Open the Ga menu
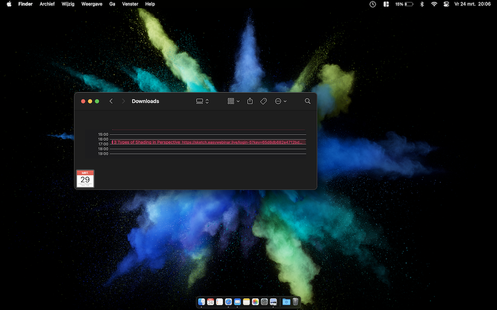The width and height of the screenshot is (497, 310). (x=112, y=4)
